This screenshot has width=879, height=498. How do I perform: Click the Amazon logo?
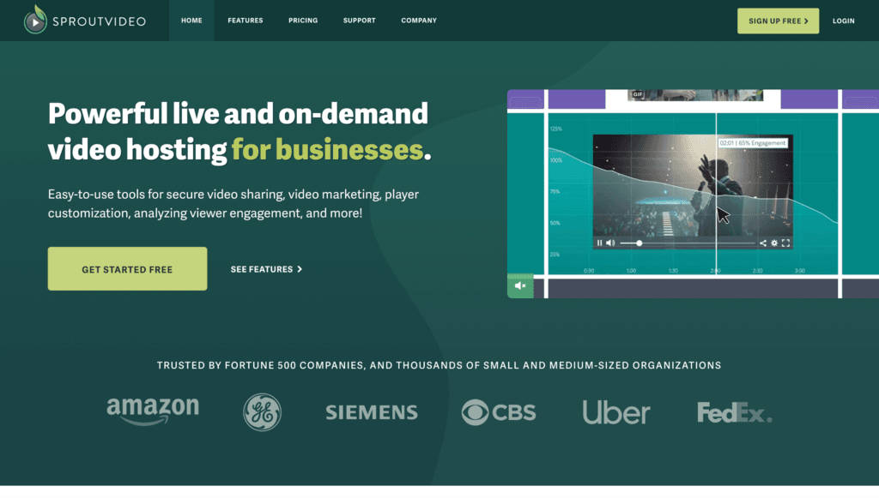click(153, 411)
